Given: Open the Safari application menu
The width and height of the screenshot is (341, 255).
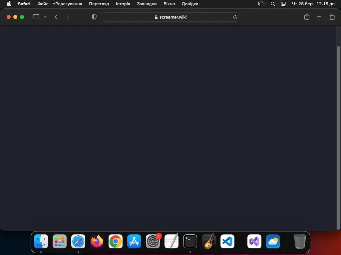Looking at the screenshot, I should click(x=24, y=4).
